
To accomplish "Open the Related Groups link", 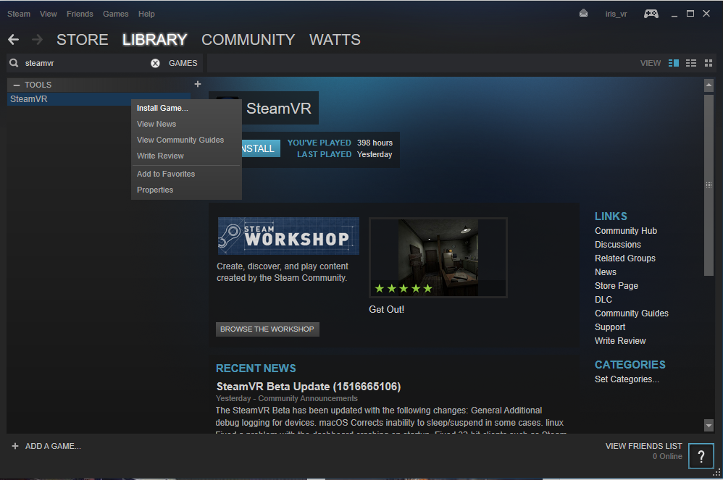I will pyautogui.click(x=624, y=258).
